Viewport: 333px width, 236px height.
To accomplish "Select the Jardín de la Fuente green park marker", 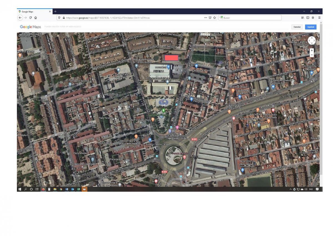I will [163, 111].
